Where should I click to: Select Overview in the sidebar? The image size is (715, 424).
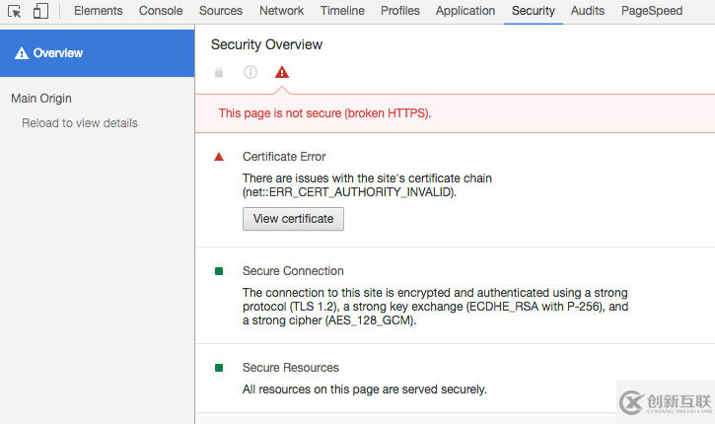point(58,53)
